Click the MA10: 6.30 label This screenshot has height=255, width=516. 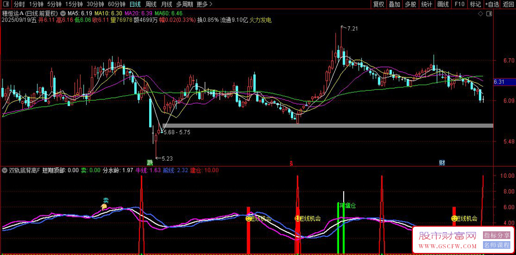pyautogui.click(x=108, y=13)
